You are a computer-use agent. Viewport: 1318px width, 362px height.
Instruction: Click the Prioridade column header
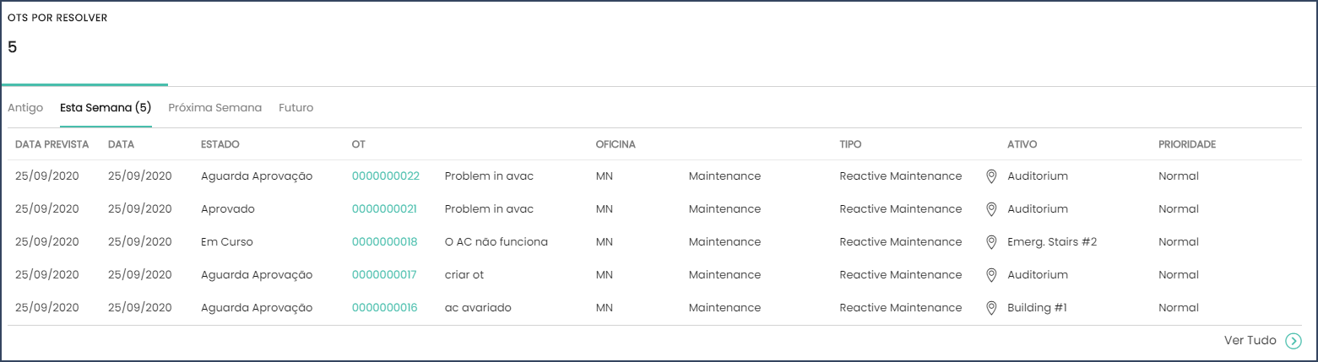(1187, 145)
